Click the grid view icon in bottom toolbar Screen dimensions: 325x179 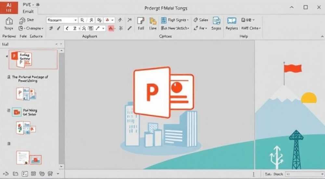pos(33,173)
